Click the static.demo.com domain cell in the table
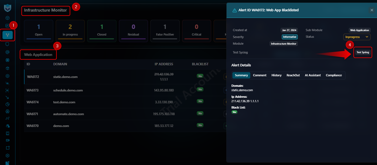 pyautogui.click(x=65, y=77)
